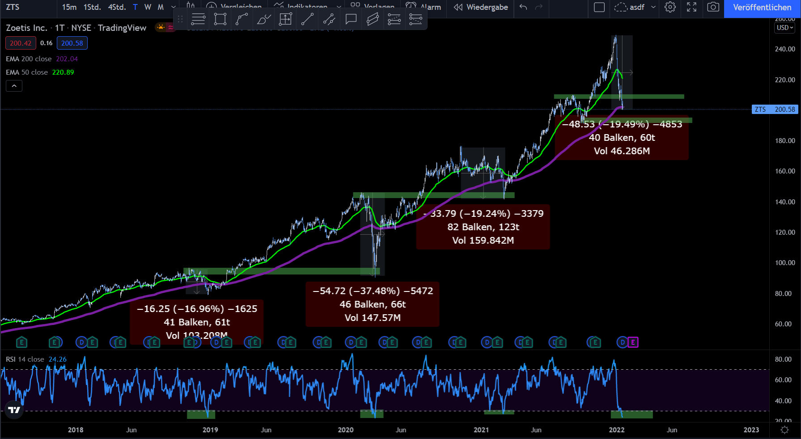Open Vergleichen to compare symbols

click(x=234, y=7)
